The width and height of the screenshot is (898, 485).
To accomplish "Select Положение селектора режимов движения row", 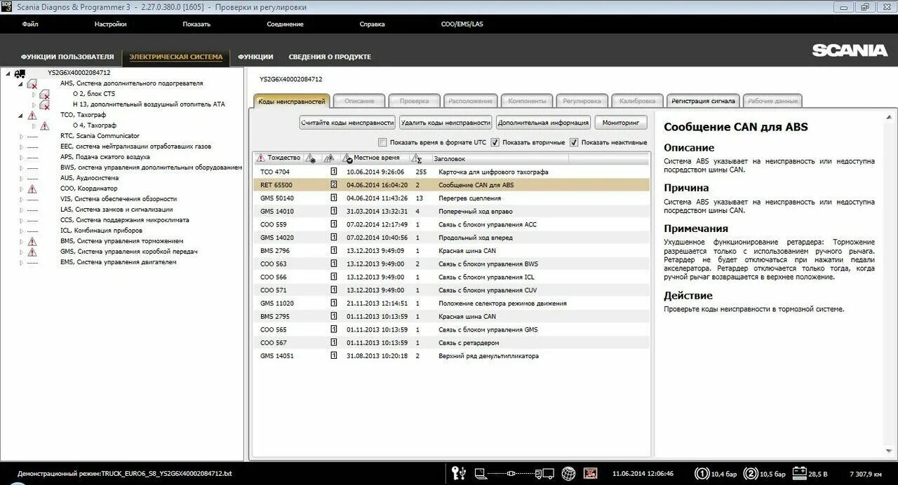I will click(451, 303).
